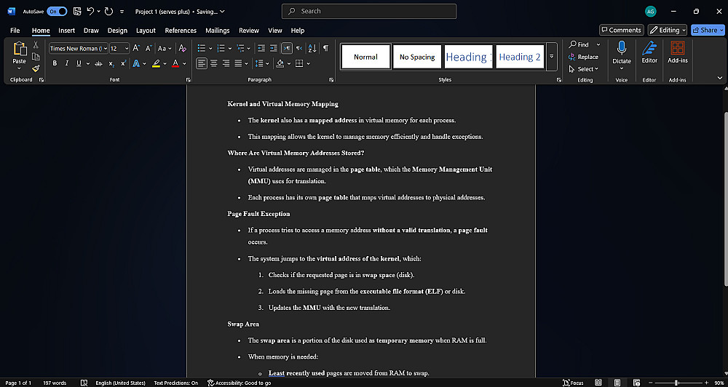This screenshot has width=728, height=387.
Task: Click the Sort A-Z icon
Action: click(312, 48)
